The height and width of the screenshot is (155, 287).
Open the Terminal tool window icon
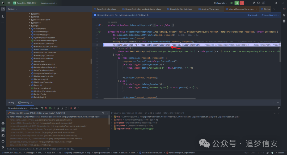pos(3,136)
